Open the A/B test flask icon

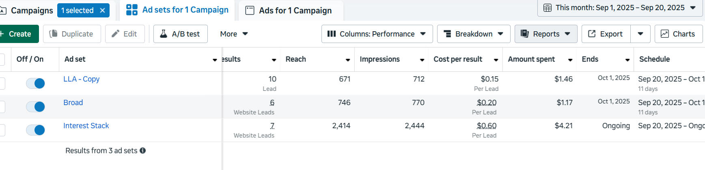tap(164, 34)
